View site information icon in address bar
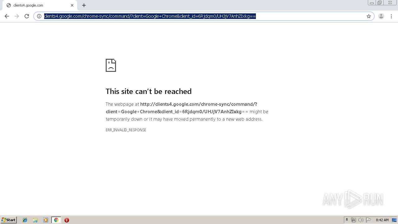The image size is (398, 224). [39, 16]
